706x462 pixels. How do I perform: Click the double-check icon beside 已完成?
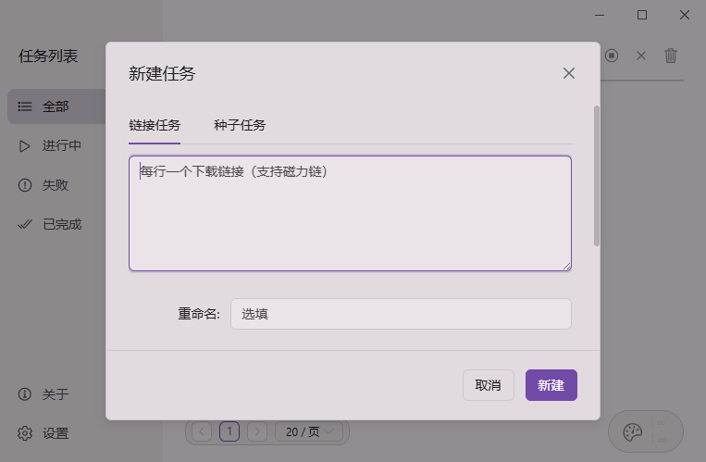click(25, 224)
